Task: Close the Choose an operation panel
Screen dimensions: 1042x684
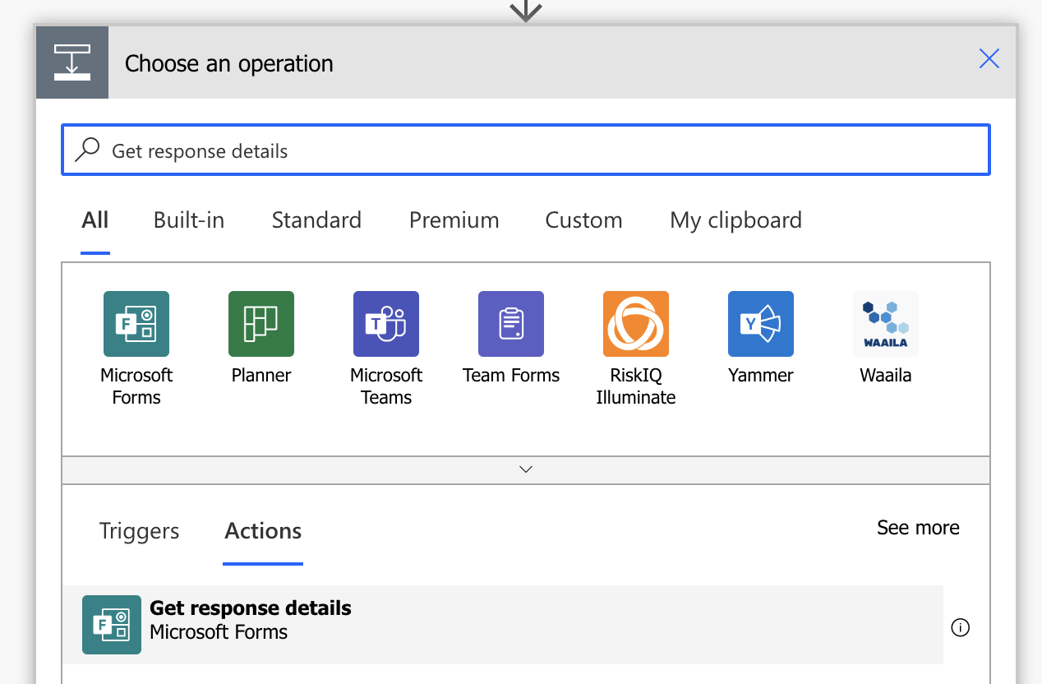Action: click(x=989, y=58)
